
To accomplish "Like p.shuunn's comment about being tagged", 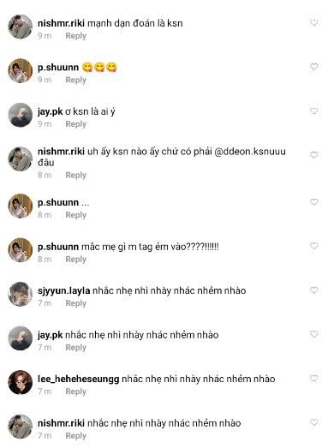I will pyautogui.click(x=314, y=246).
